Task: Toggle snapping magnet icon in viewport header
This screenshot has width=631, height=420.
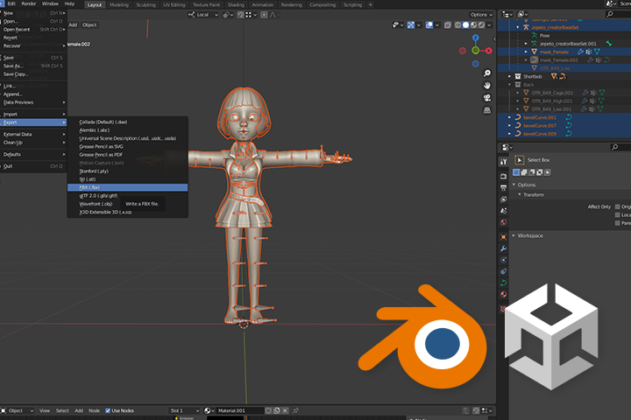Action: coord(241,15)
